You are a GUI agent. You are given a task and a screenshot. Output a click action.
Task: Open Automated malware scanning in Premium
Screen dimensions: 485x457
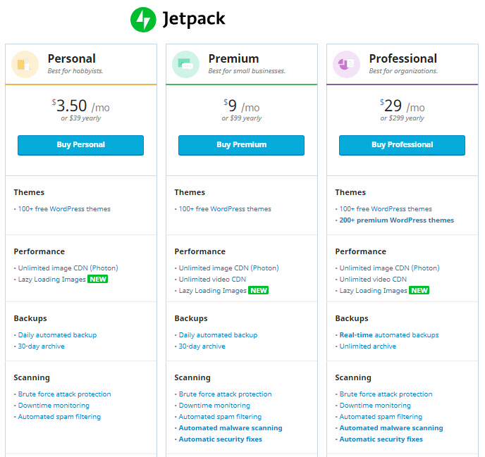tap(231, 428)
